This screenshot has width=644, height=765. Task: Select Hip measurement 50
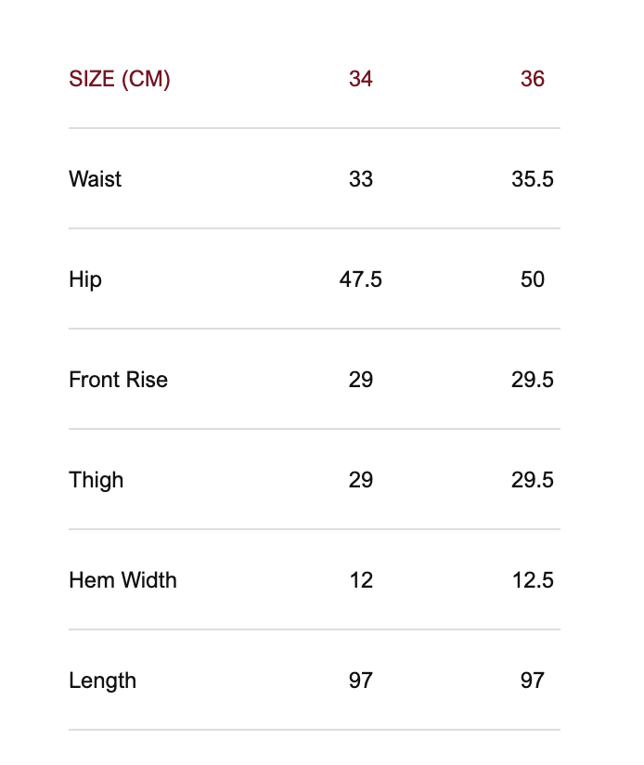[x=533, y=279]
